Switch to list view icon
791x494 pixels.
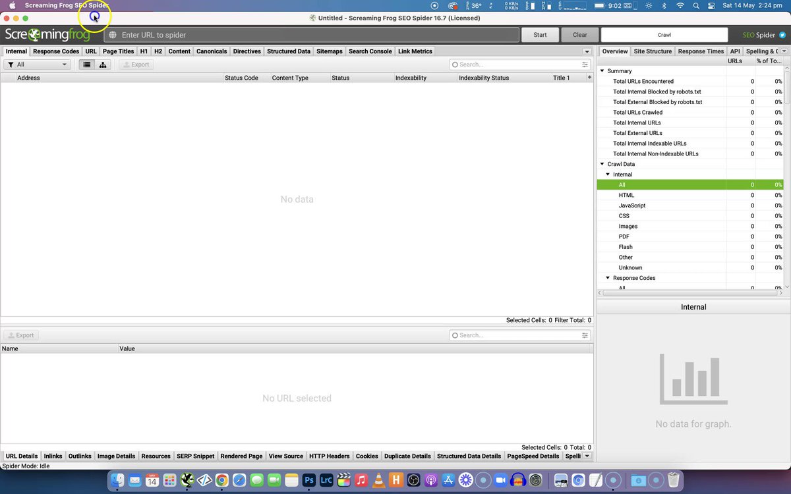click(87, 65)
